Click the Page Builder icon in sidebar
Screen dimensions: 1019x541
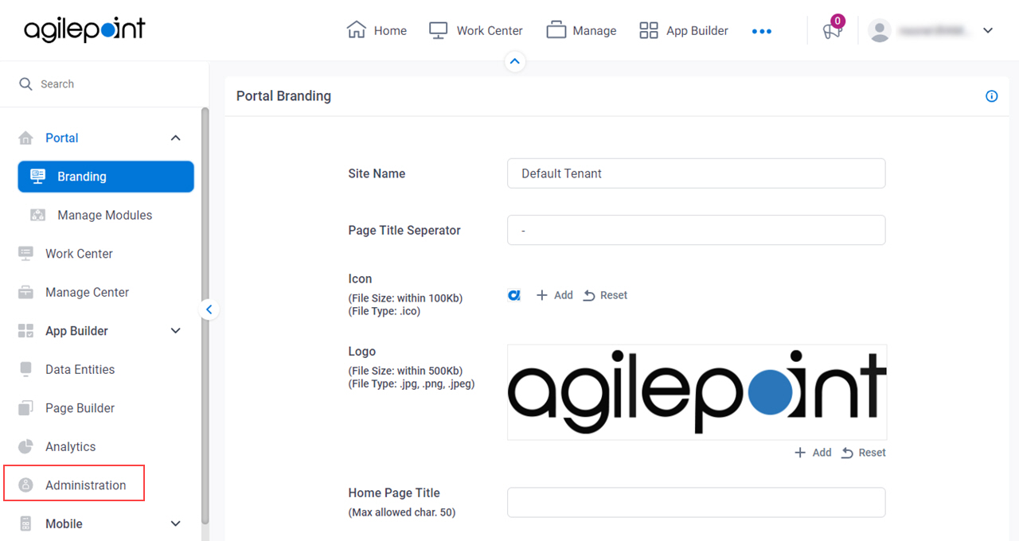(x=26, y=408)
